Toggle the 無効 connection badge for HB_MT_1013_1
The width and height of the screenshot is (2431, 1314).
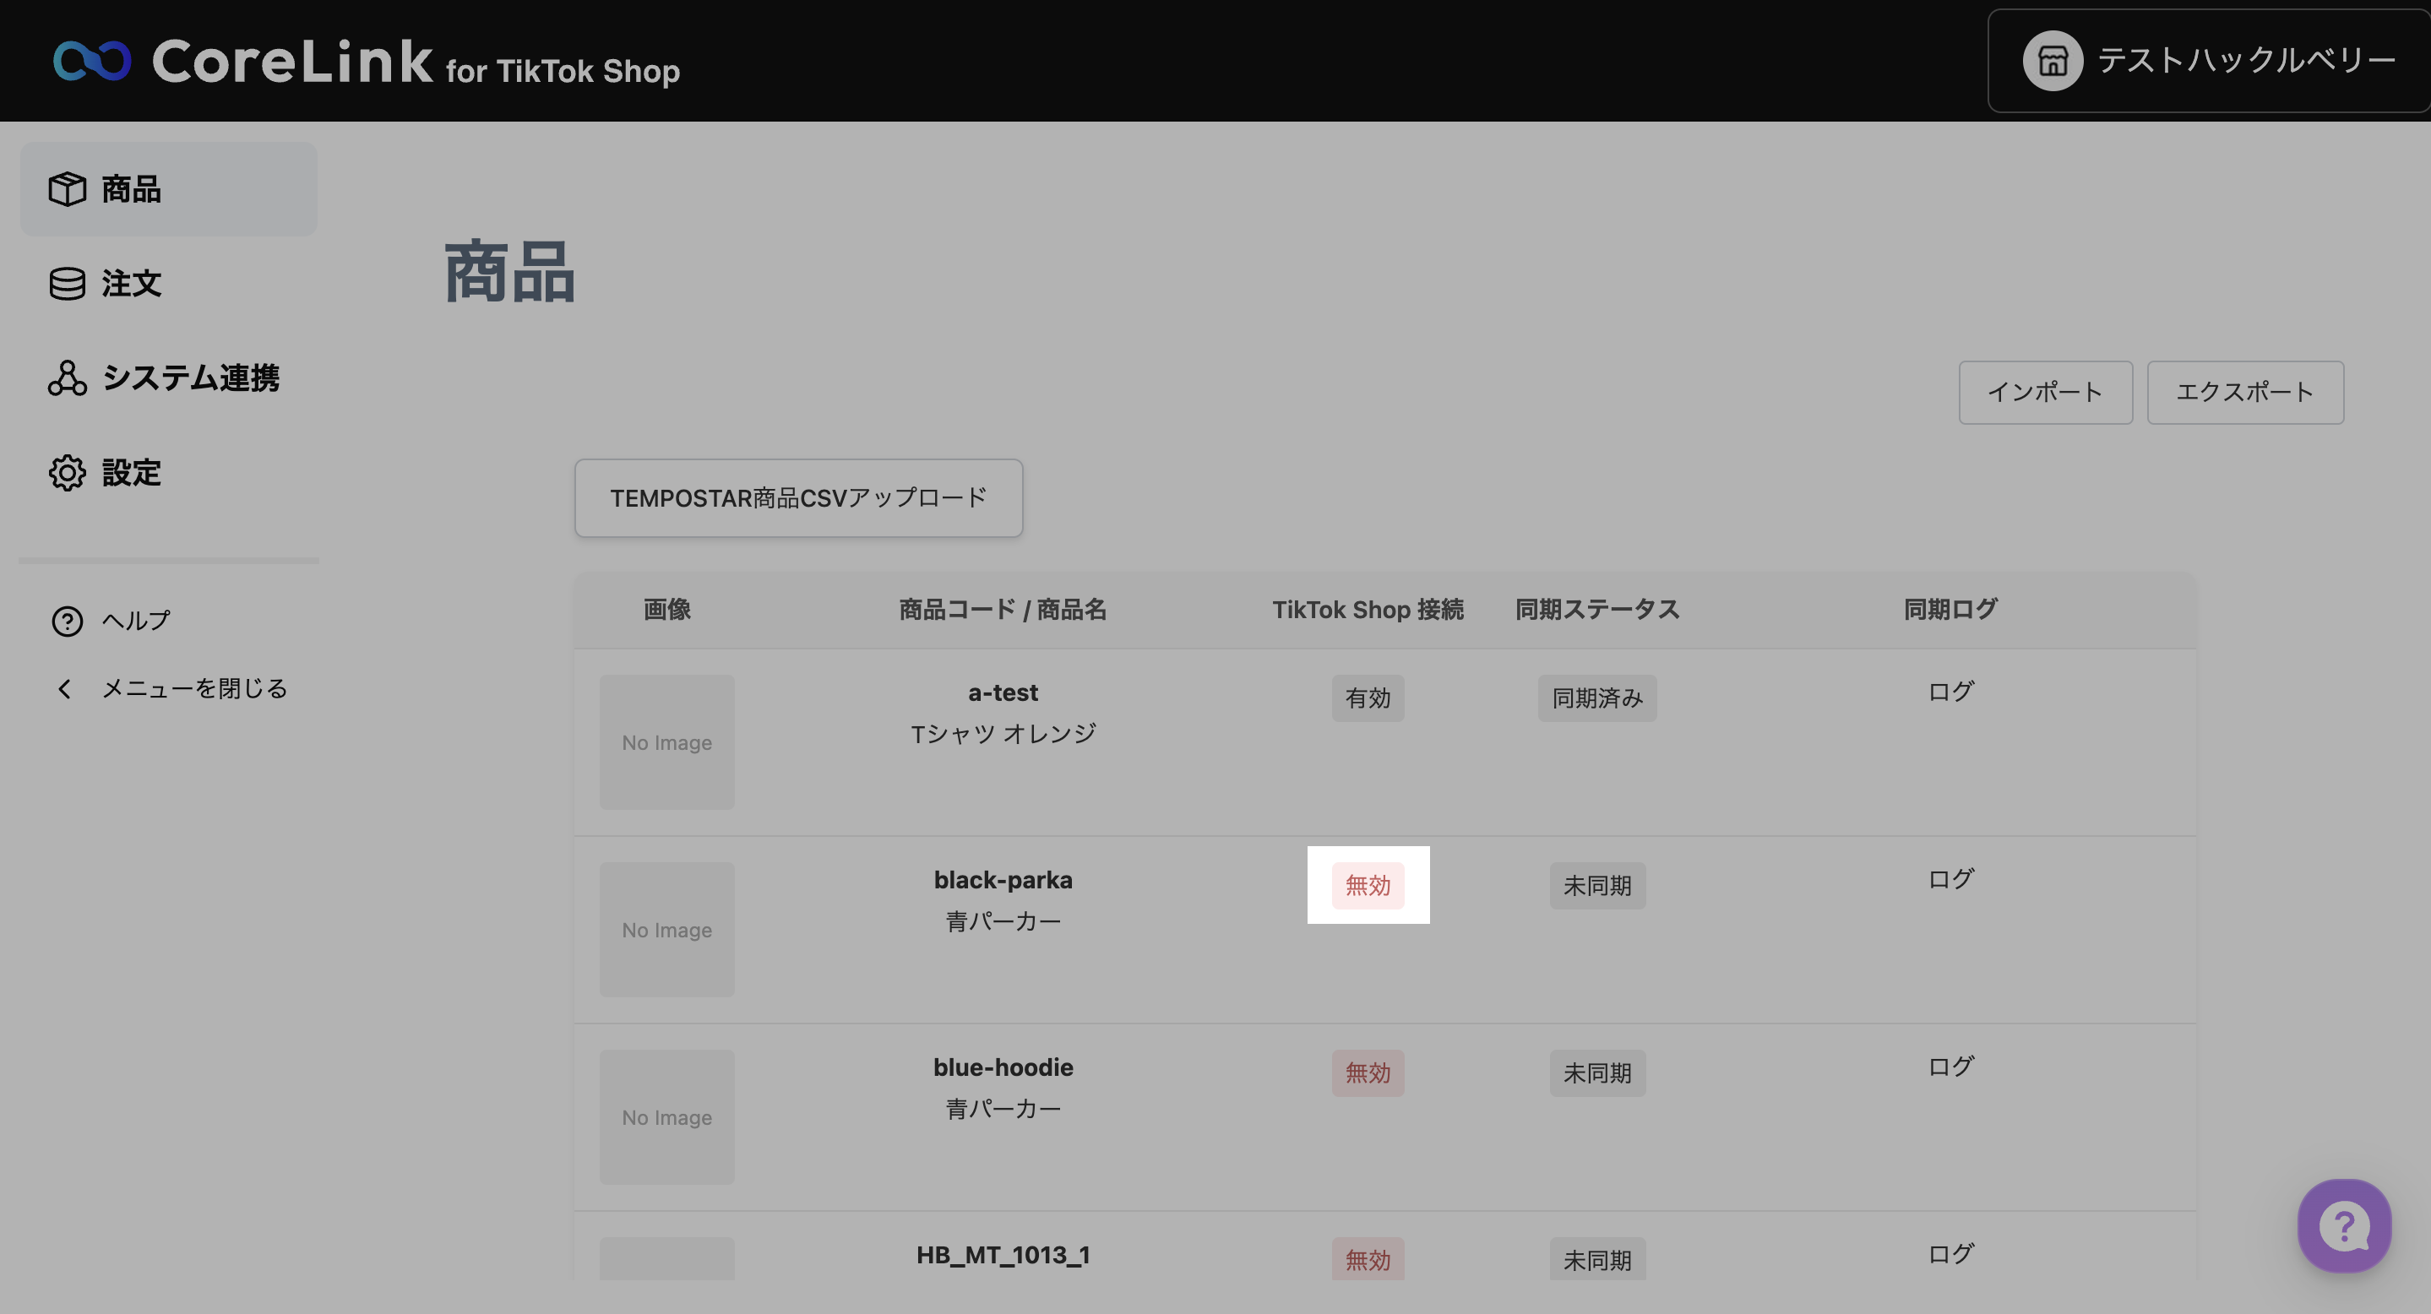click(1368, 1259)
